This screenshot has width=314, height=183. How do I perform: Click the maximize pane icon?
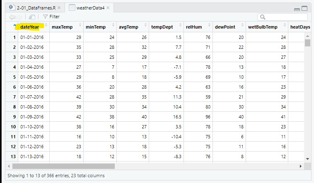(x=304, y=8)
